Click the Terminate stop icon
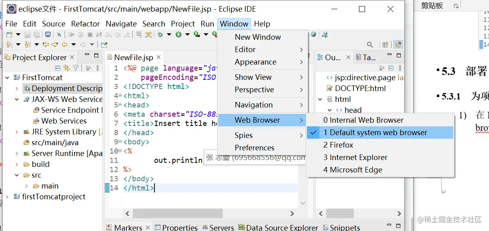 point(90,35)
